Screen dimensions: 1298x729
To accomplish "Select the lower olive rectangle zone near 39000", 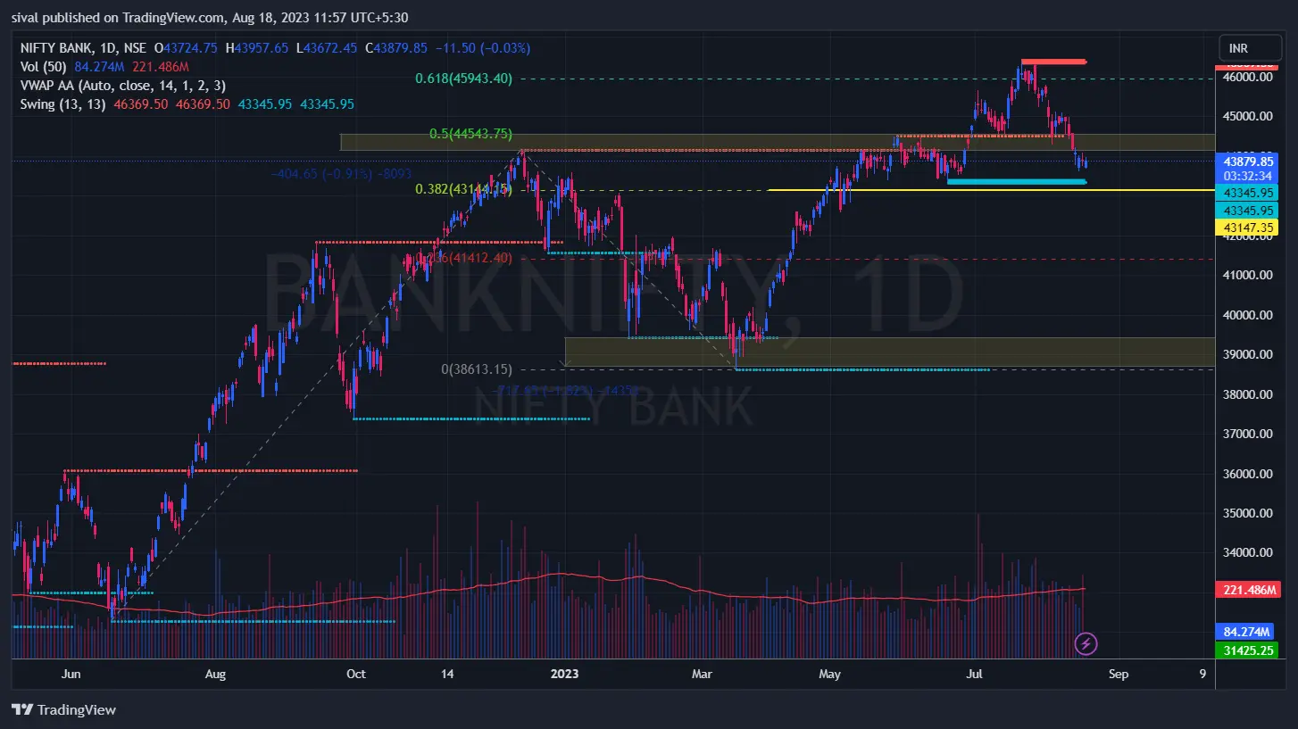I will coord(889,352).
